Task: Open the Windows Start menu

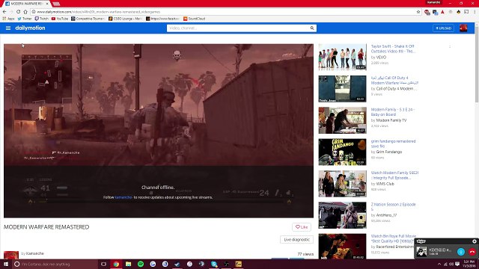Action: (x=6, y=264)
